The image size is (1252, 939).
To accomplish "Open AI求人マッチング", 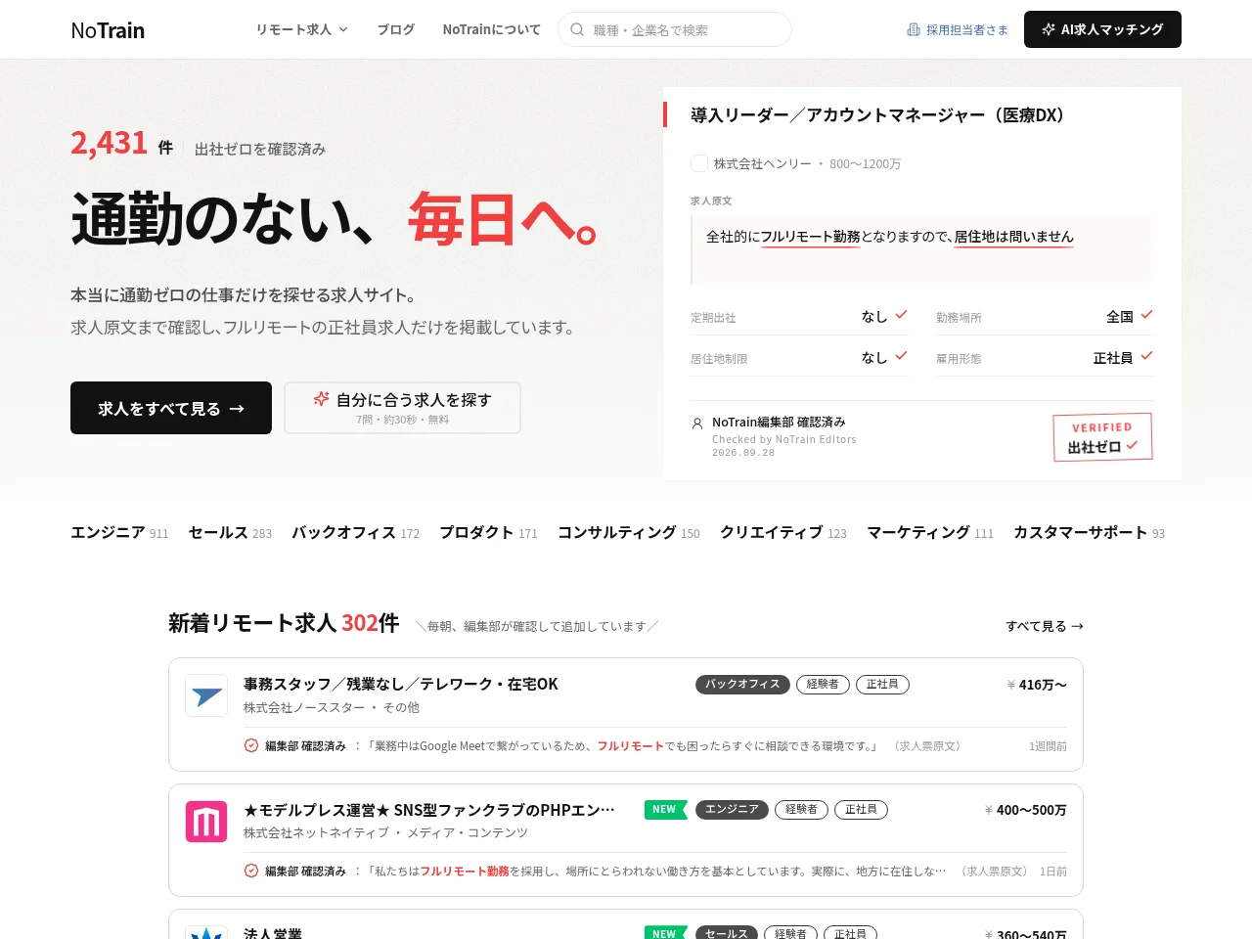I will 1102,29.
